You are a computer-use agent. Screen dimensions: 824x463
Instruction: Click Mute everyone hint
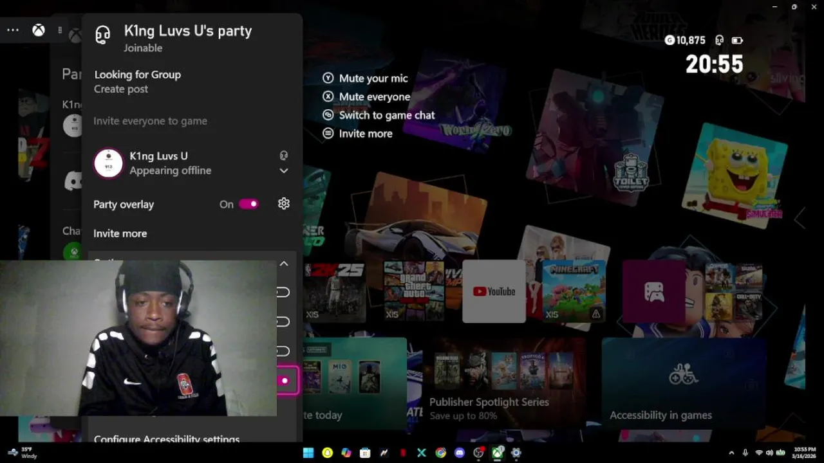[x=375, y=96]
